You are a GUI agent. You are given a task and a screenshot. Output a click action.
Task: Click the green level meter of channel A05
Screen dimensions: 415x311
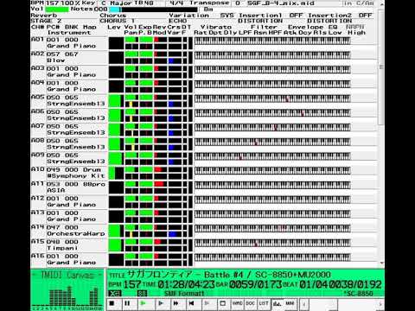click(115, 101)
